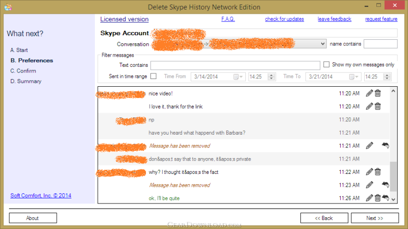The width and height of the screenshot is (408, 229).
Task: Open the Time From calendar picker
Action: (238, 77)
